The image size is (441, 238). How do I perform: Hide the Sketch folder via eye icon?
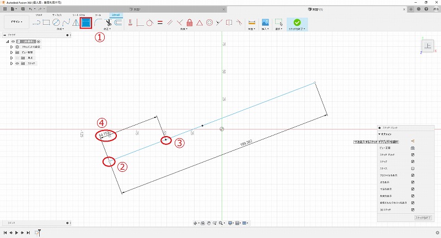[17, 63]
